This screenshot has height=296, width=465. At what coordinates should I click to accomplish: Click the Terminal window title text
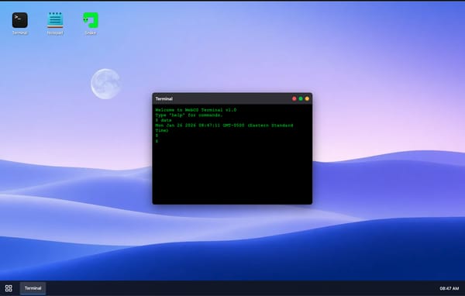(x=164, y=98)
